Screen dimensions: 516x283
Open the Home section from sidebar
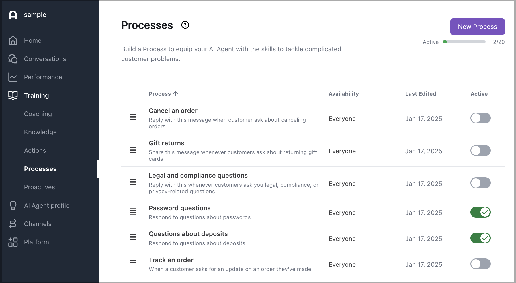32,40
